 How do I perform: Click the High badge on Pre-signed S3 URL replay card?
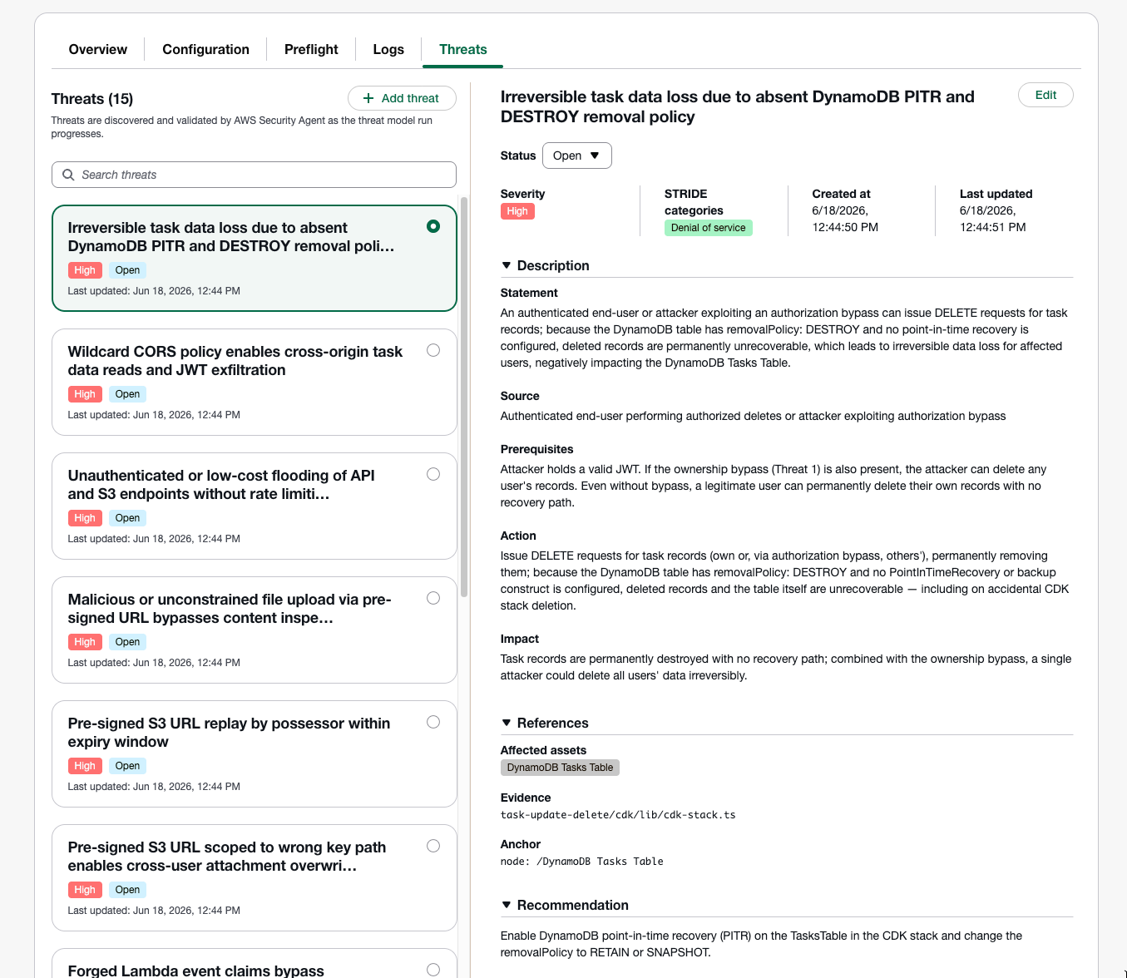(x=85, y=766)
